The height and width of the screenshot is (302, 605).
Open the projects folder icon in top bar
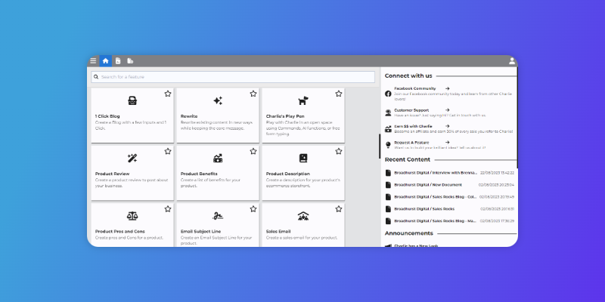click(130, 61)
